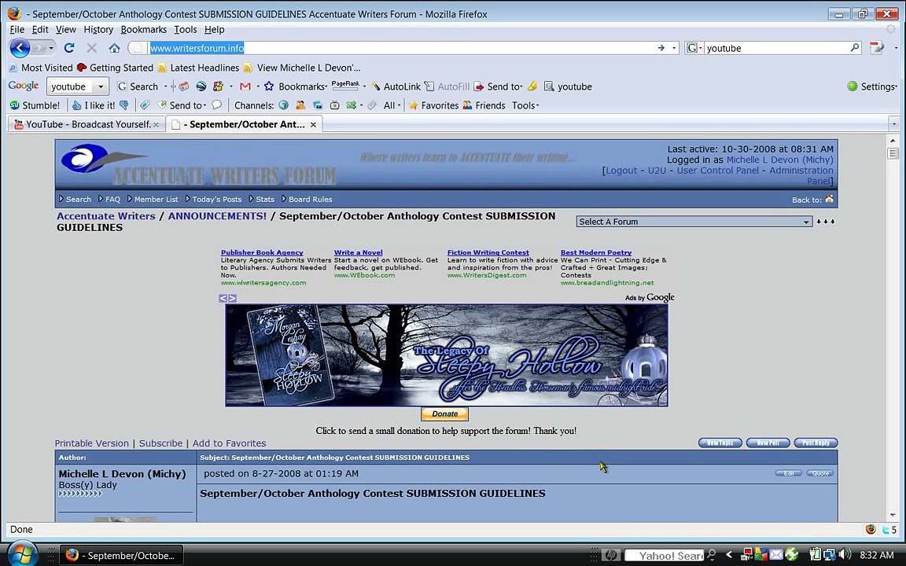Click the Quote button on the post
This screenshot has height=566, width=906.
(820, 473)
